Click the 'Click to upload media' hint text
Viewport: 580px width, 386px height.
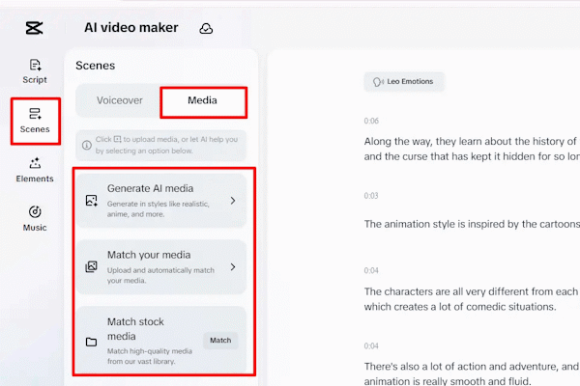[166, 145]
